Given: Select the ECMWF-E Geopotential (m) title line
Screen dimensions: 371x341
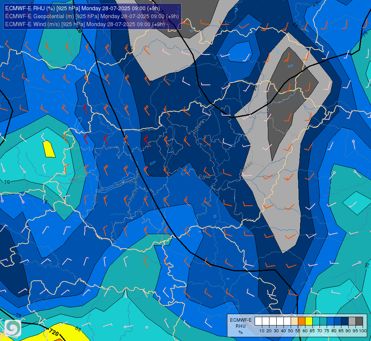Looking at the screenshot, I should tap(92, 16).
